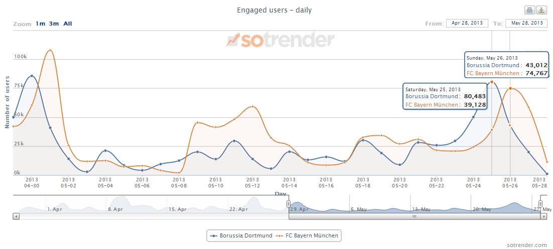The height and width of the screenshot is (249, 553).
Task: Open the sotrender.com credits link
Action: click(527, 244)
